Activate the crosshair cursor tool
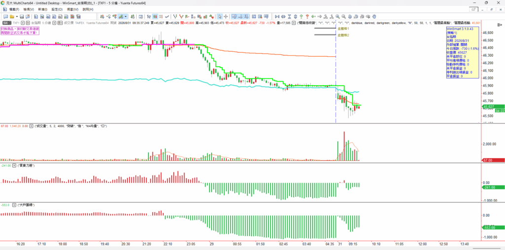Viewport: 505px width, 250px height. click(x=226, y=16)
